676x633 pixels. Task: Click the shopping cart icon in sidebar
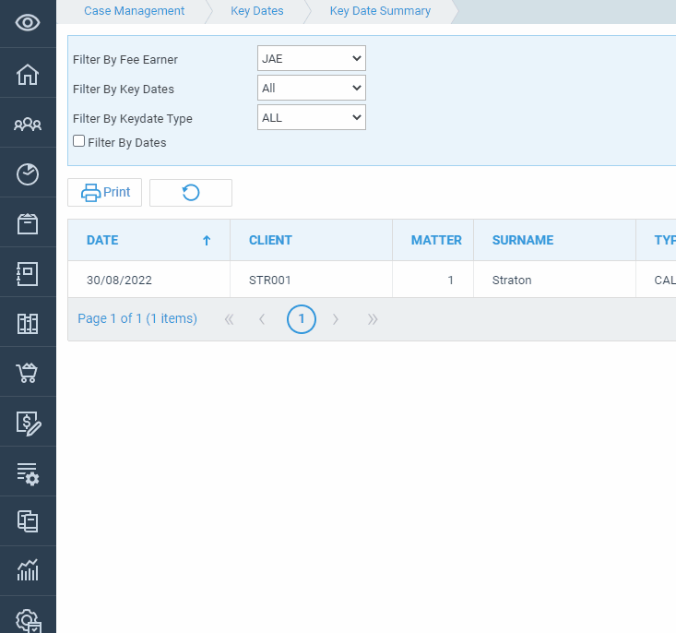pyautogui.click(x=28, y=373)
